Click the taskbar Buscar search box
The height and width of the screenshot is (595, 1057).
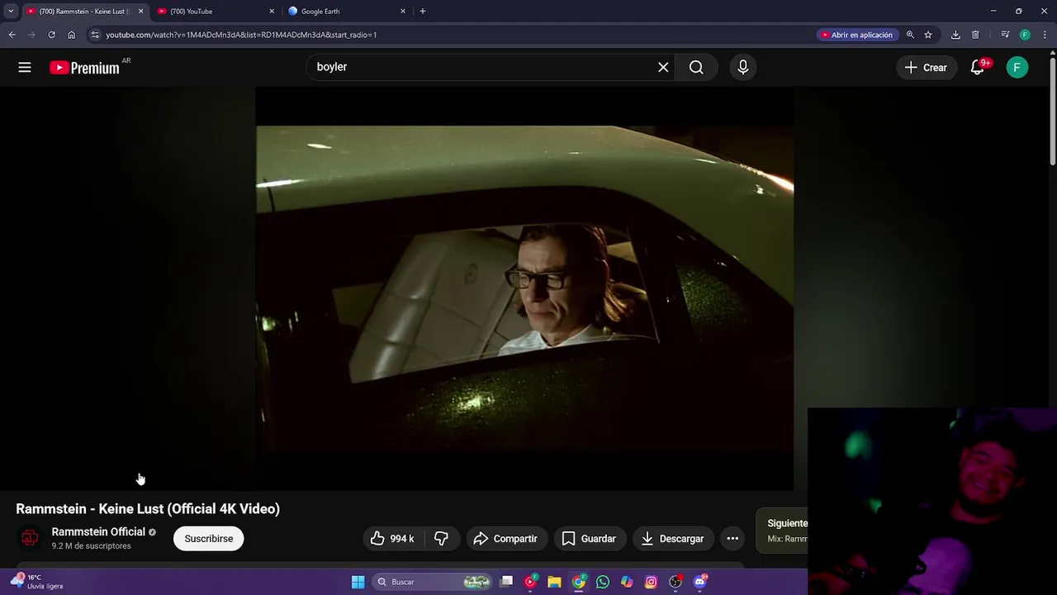433,582
